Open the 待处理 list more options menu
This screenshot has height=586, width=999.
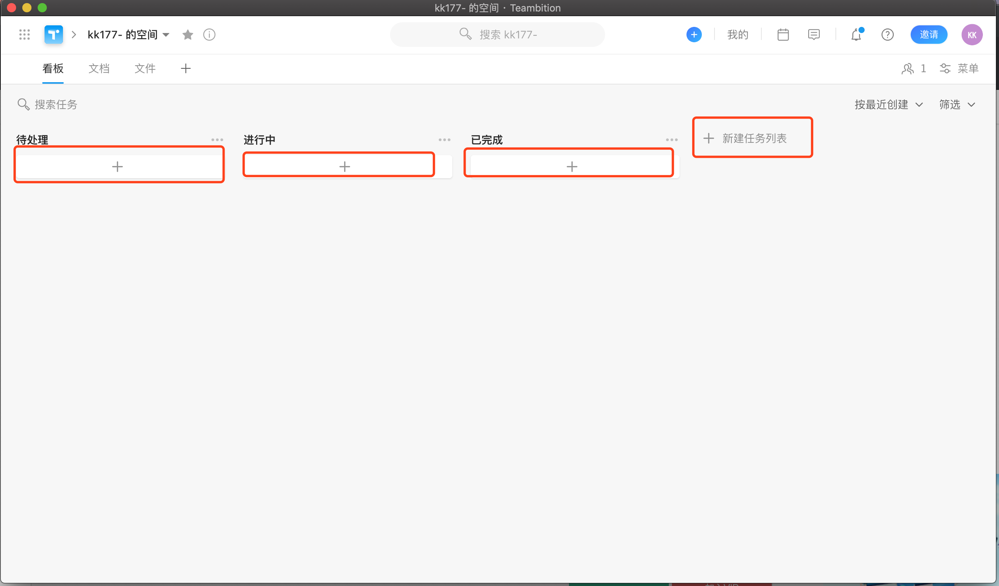217,139
